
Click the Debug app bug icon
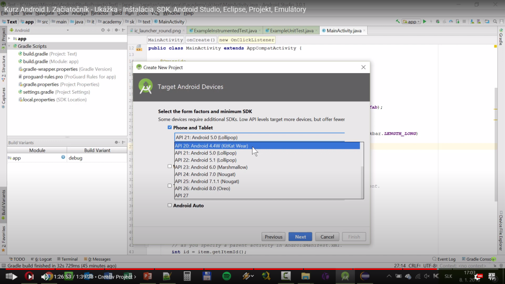tap(438, 22)
